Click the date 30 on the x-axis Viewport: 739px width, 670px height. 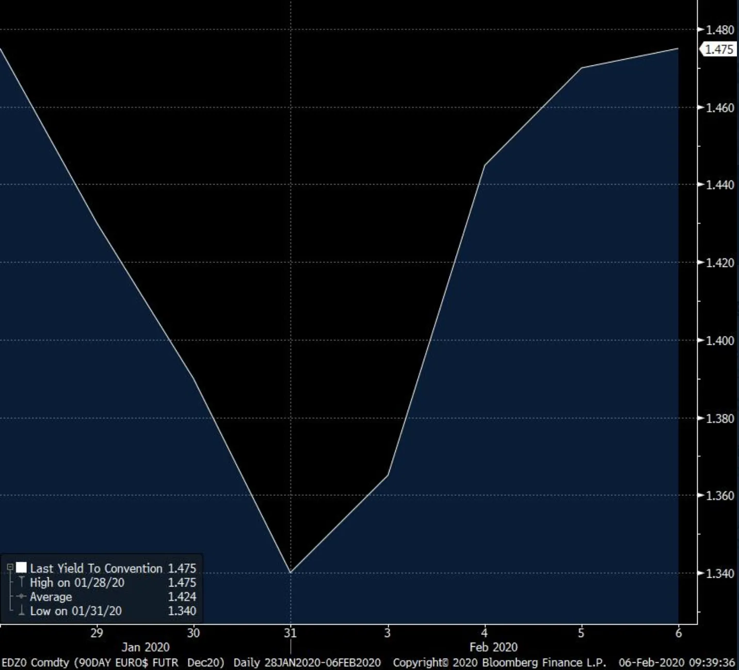tap(194, 633)
